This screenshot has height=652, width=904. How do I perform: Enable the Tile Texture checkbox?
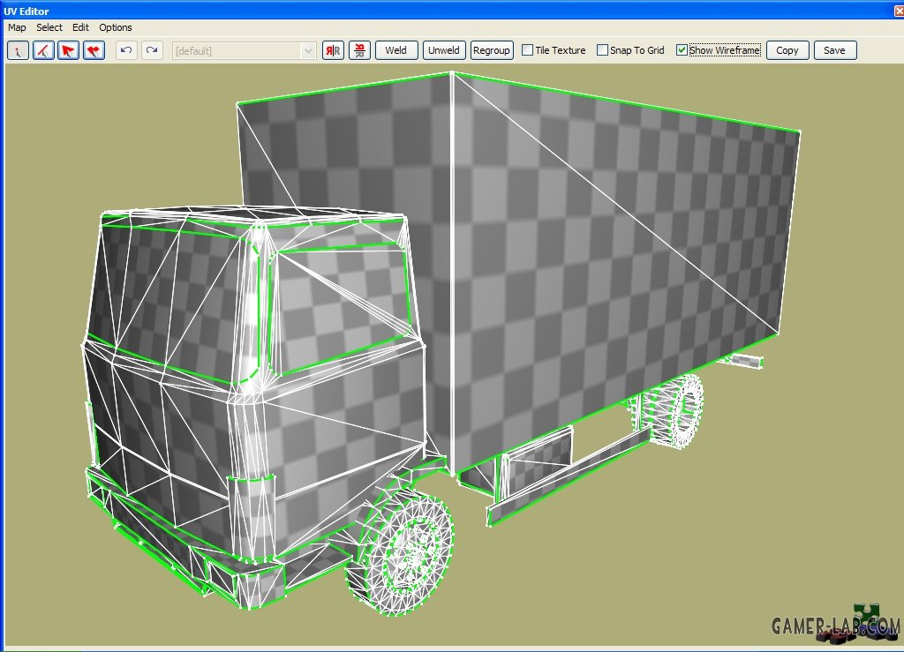point(528,50)
